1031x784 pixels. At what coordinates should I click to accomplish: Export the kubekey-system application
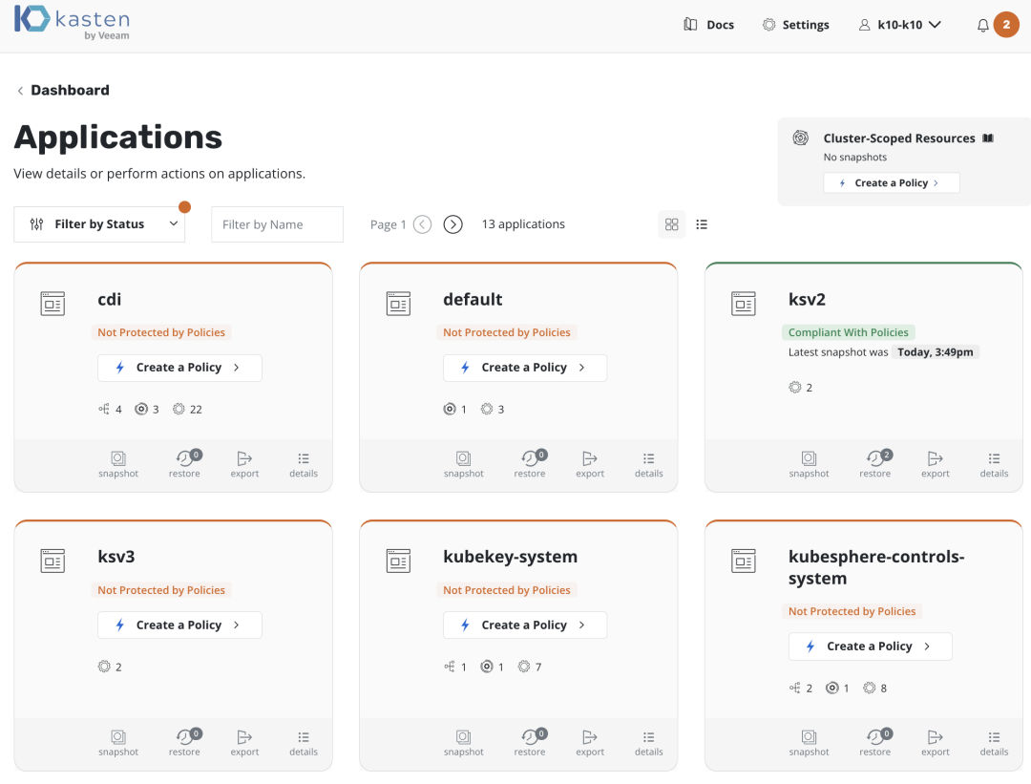590,743
